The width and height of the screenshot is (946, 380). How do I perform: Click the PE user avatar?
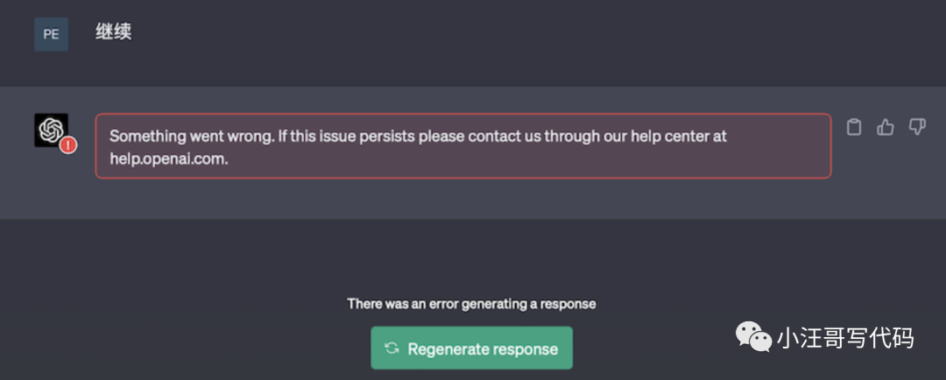click(x=51, y=34)
